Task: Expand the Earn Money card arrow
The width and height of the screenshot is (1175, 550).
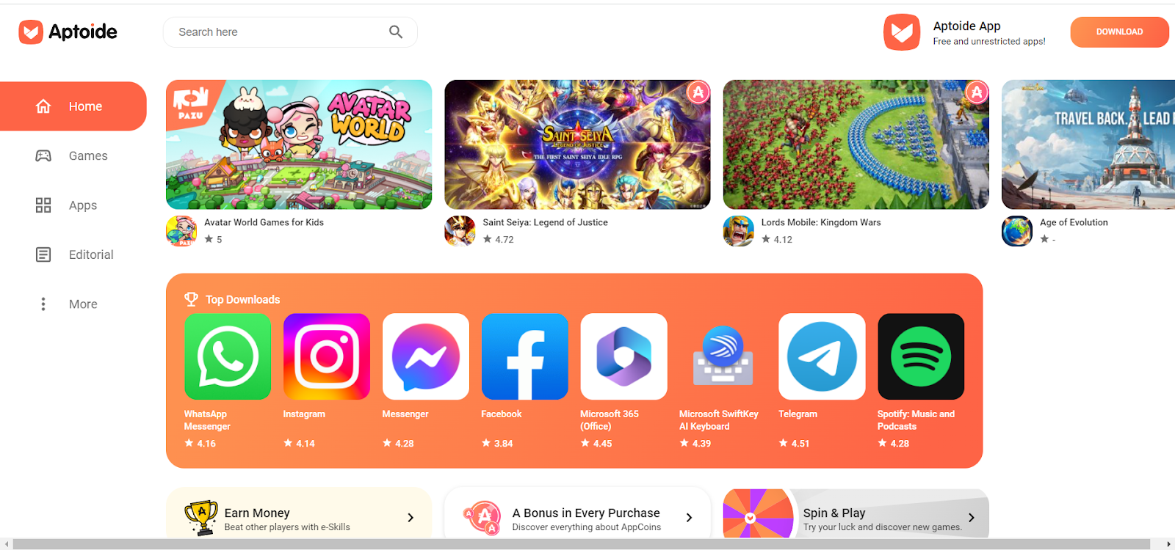Action: (x=411, y=518)
